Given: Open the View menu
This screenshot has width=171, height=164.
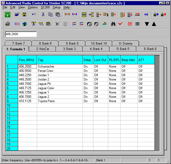Looking at the screenshot, I should (x=21, y=7).
